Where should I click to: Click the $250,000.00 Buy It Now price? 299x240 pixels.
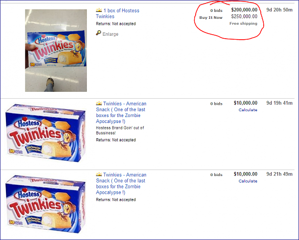coord(244,16)
